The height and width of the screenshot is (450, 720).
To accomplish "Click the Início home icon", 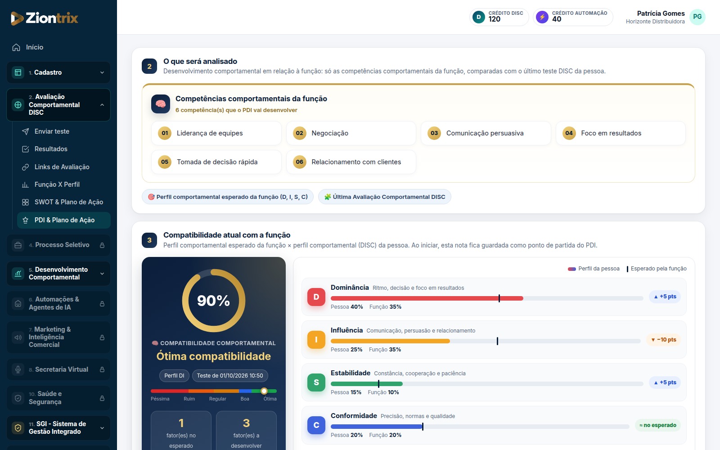I will coord(16,47).
